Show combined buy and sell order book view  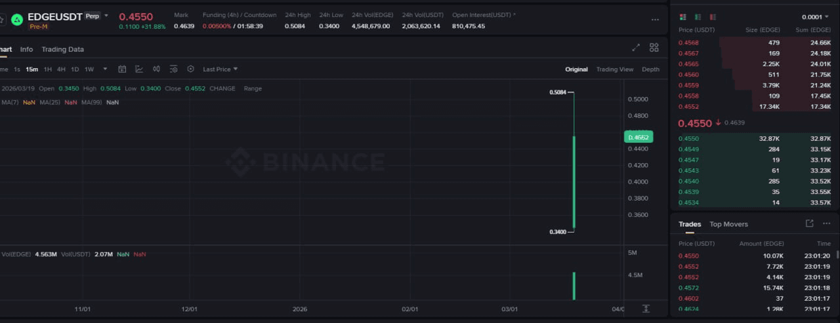tap(683, 17)
